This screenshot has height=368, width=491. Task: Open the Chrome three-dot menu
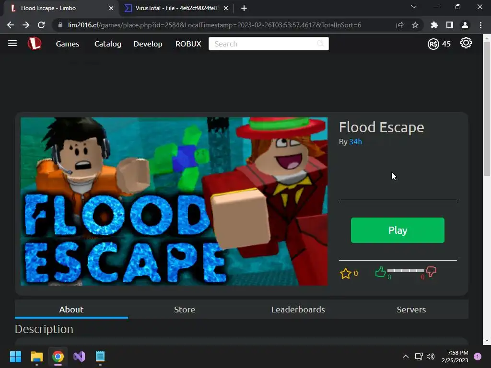coord(480,25)
